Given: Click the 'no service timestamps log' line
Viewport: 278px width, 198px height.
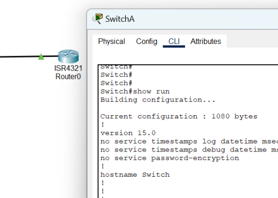Looking at the screenshot, I should (189, 141).
